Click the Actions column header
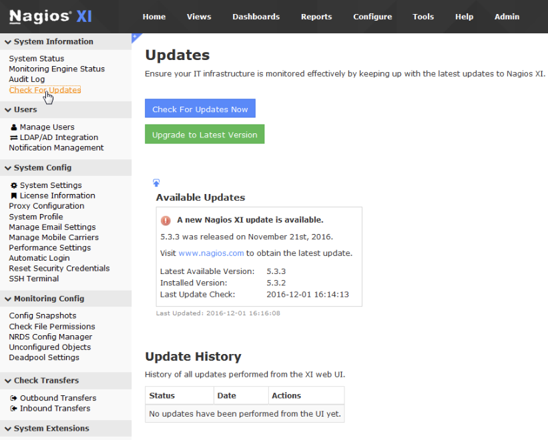Screen dimensions: 548x440 [x=306, y=396]
